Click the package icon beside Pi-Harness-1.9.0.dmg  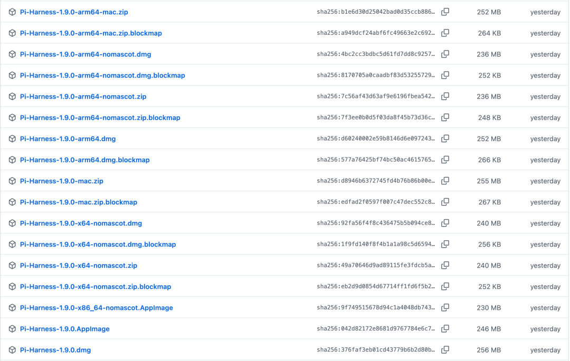12,350
